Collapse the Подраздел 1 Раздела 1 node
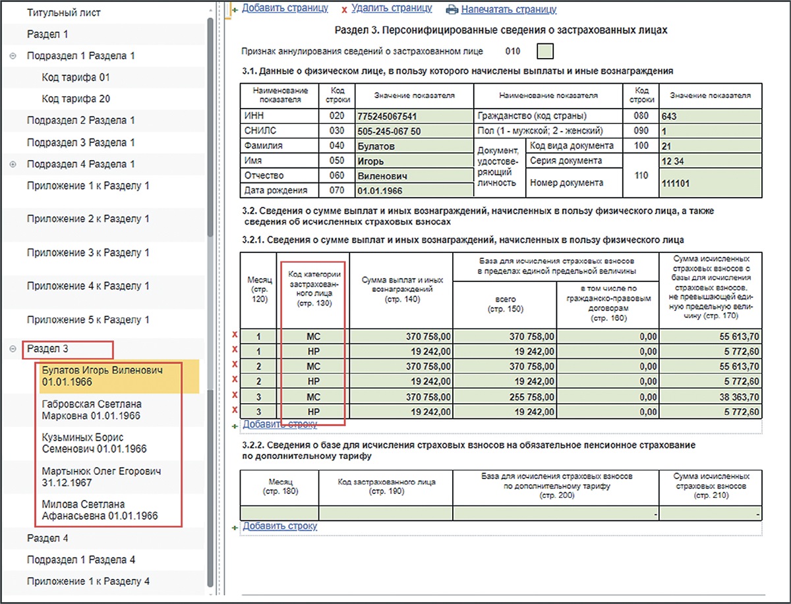Image resolution: width=791 pixels, height=604 pixels. (x=13, y=56)
